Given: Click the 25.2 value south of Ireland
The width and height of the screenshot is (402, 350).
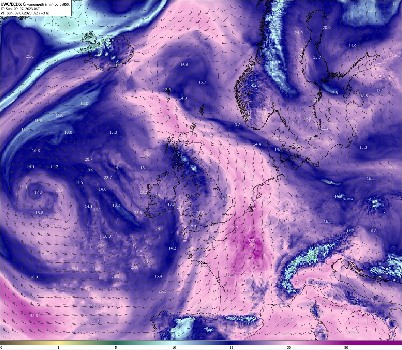Looking at the screenshot, I should click(159, 229).
